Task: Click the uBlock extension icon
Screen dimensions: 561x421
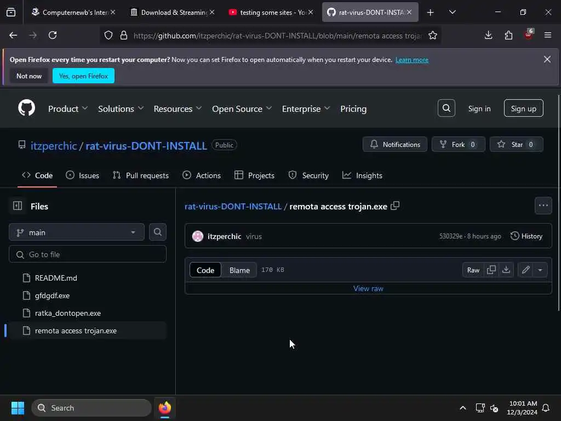Action: [x=529, y=35]
